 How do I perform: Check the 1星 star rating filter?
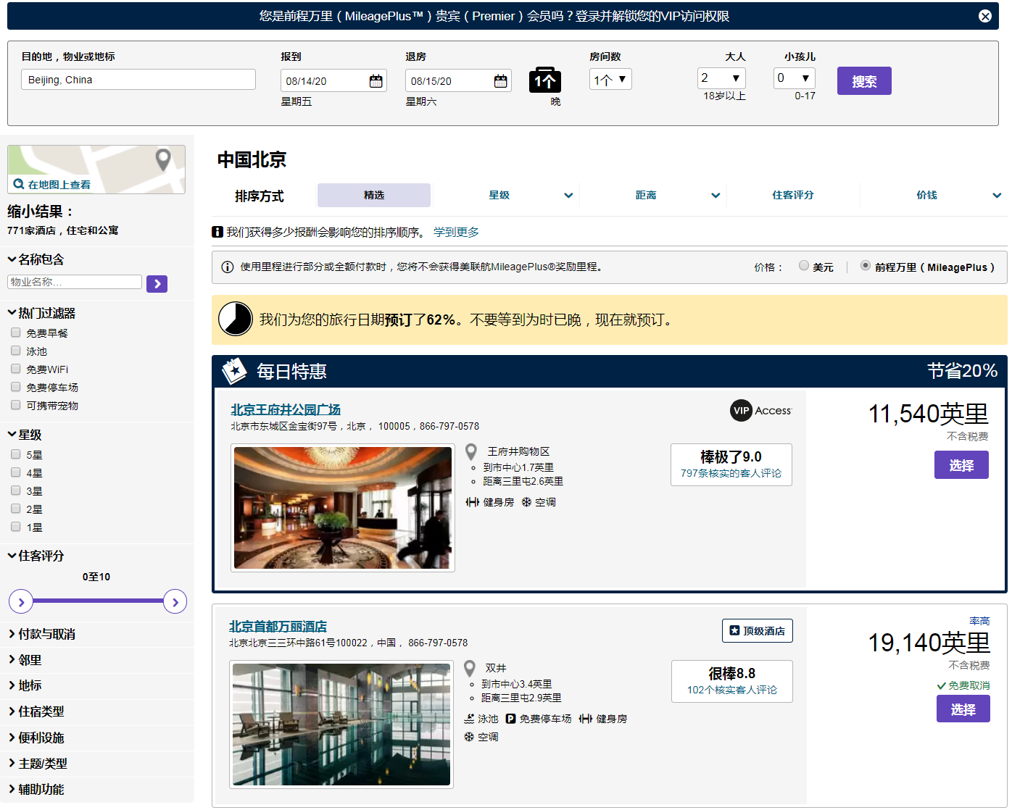(16, 527)
